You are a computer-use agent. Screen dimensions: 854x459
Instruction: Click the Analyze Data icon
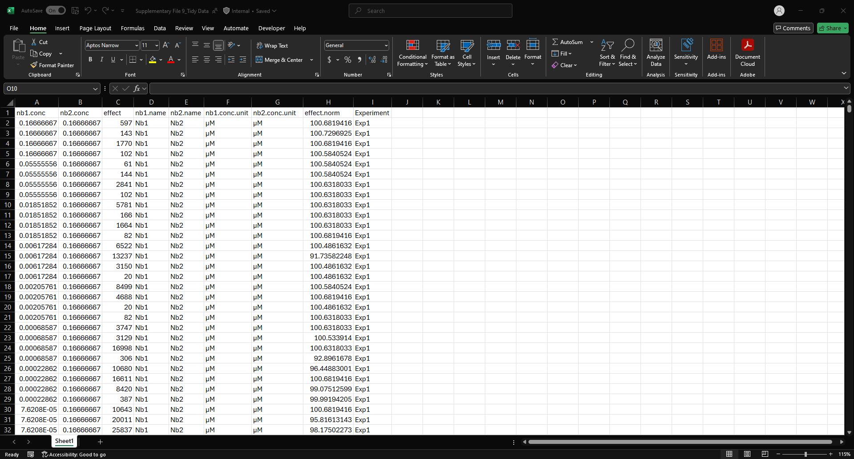click(656, 53)
